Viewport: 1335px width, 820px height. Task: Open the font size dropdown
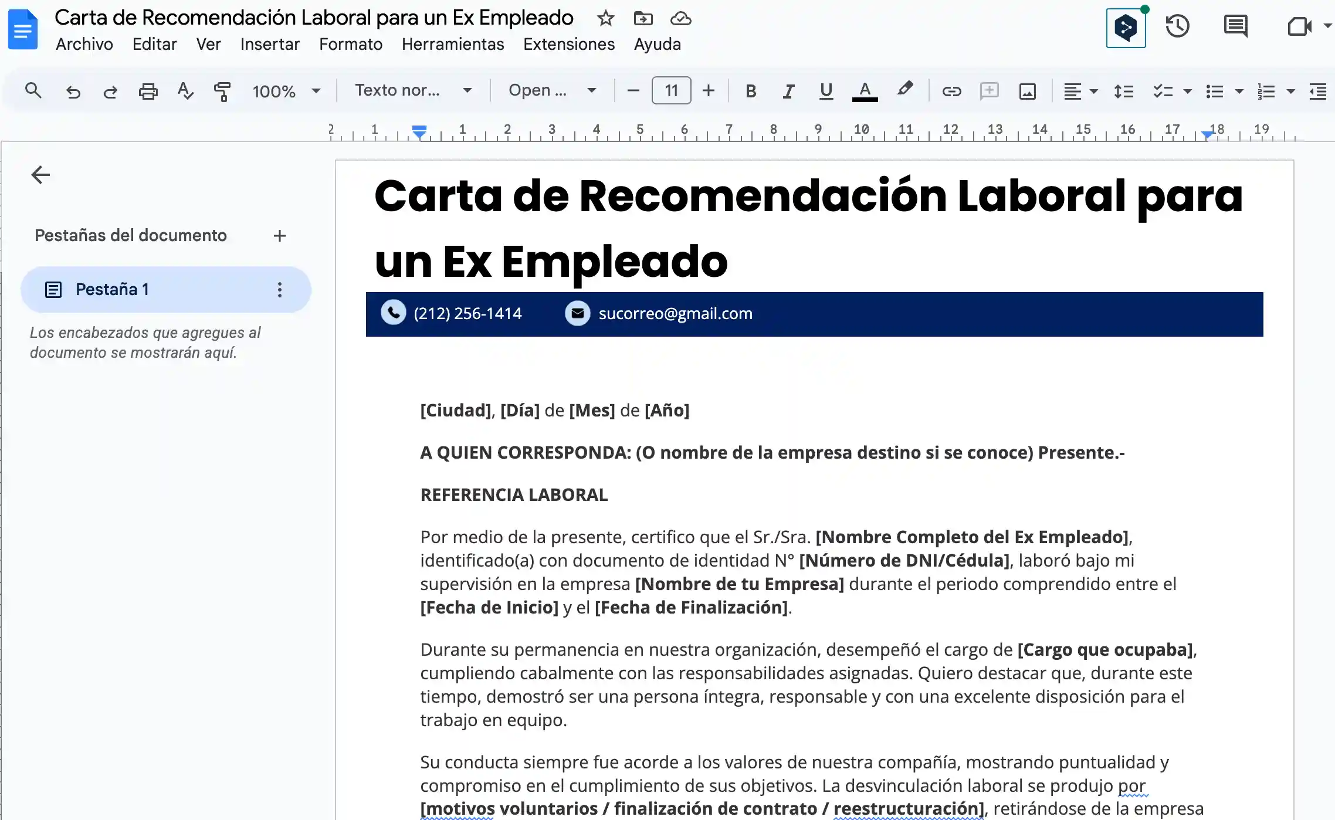(x=671, y=90)
